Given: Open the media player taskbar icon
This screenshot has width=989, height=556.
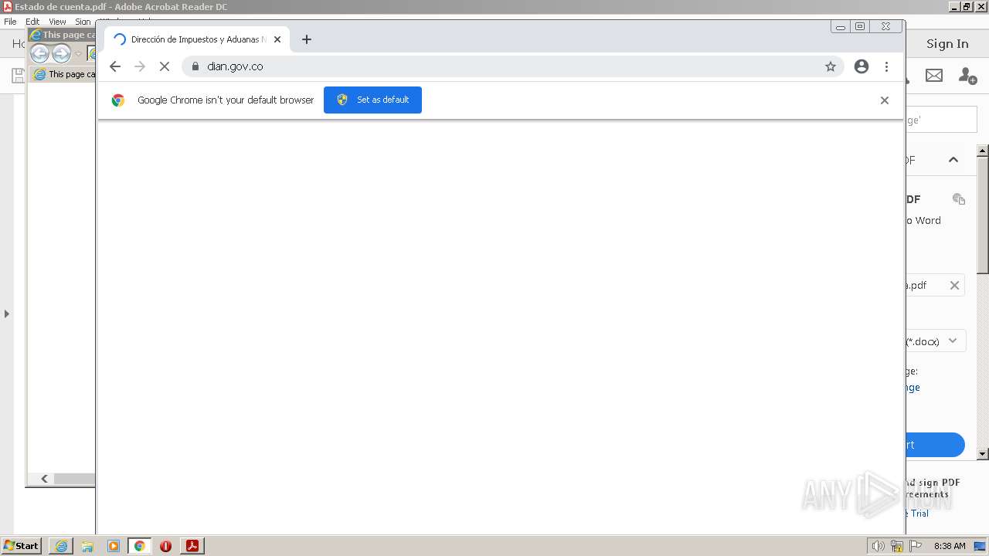Looking at the screenshot, I should coord(114,546).
